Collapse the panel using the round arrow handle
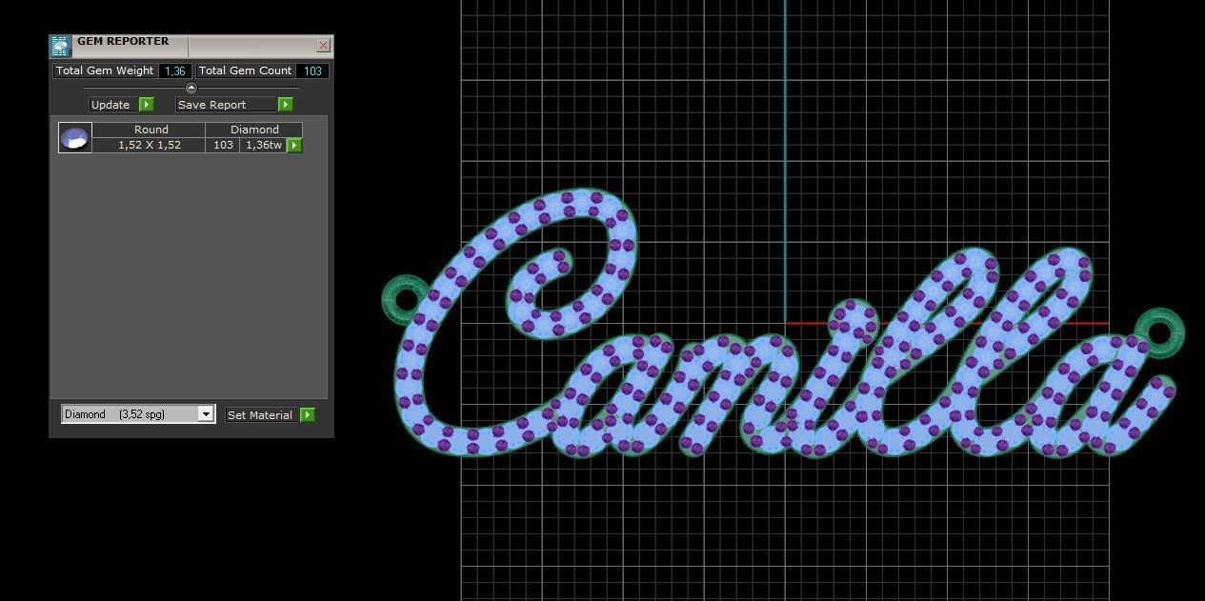1205x601 pixels. click(191, 88)
